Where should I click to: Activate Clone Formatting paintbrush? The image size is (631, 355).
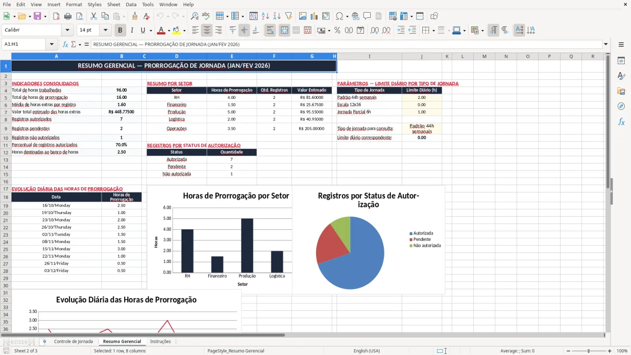[x=135, y=16]
